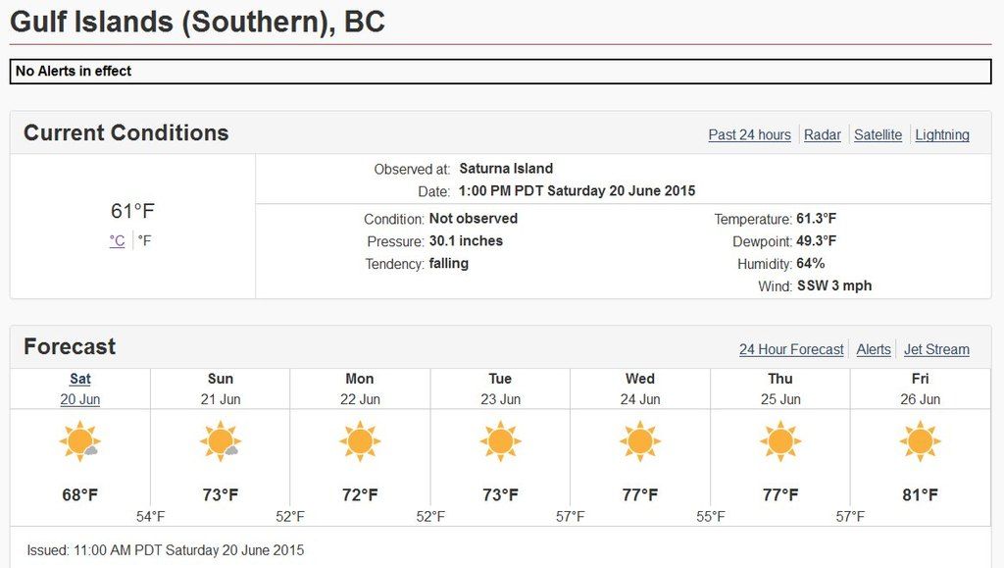The image size is (1004, 568).
Task: Click Friday's sunny weather icon
Action: (920, 441)
